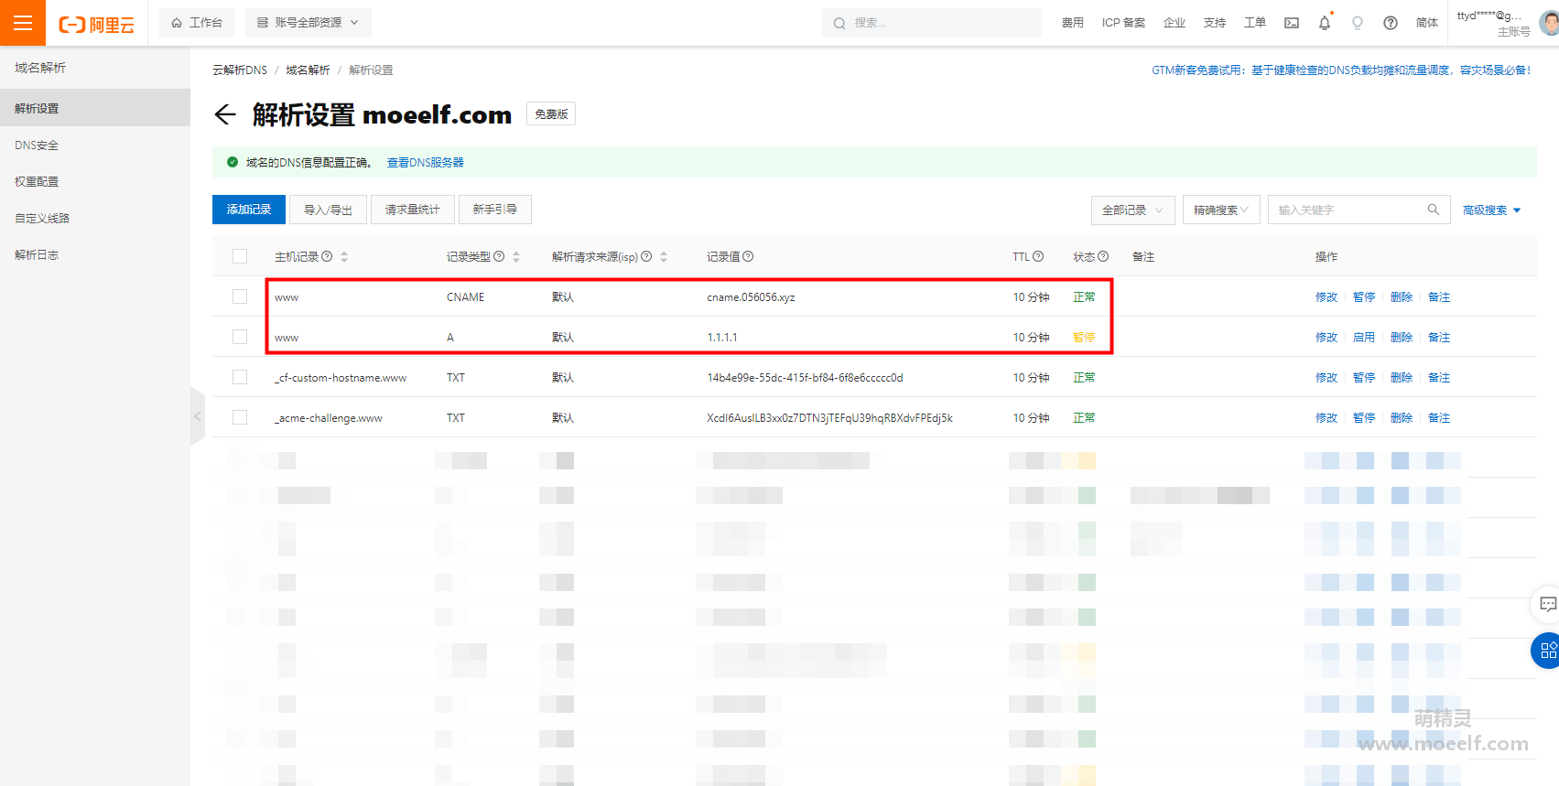1559x786 pixels.
Task: Click the 添加记录 button
Action: tap(249, 210)
